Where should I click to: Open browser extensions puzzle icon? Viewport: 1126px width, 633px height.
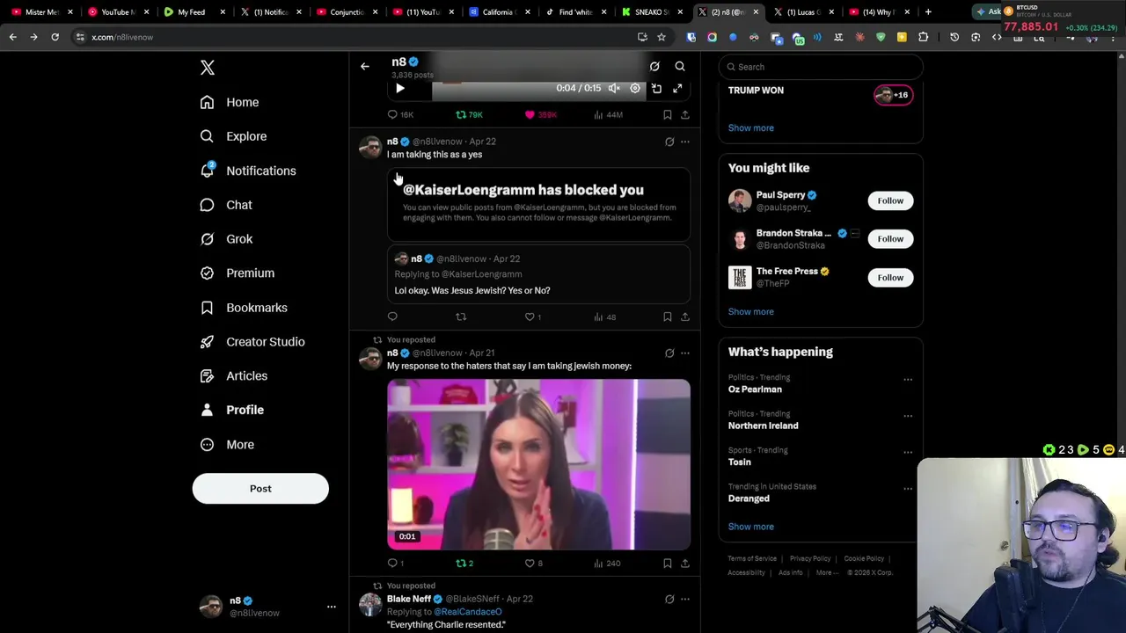[923, 37]
